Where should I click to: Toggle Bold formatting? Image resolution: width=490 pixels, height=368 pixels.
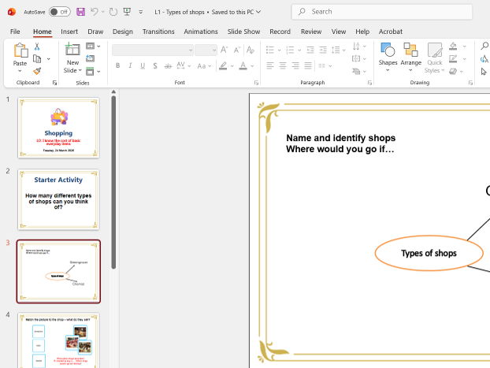[118, 65]
